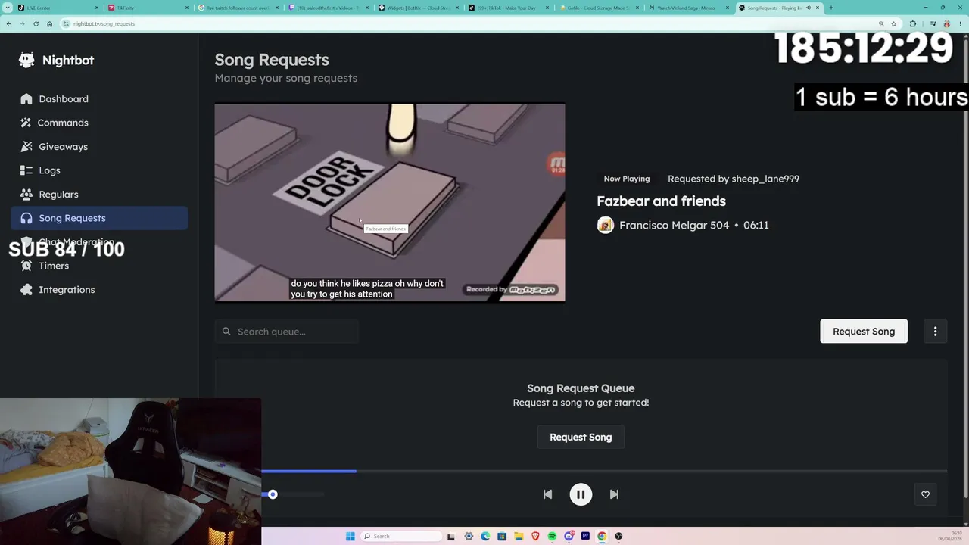Click Request Song under the empty queue
This screenshot has height=545, width=969.
point(581,438)
